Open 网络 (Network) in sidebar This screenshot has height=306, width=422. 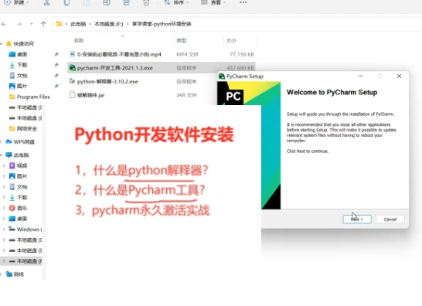click(19, 274)
